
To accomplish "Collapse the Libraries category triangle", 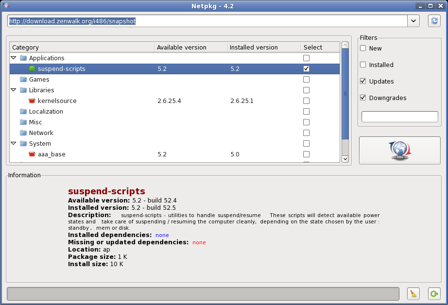I will (x=14, y=90).
